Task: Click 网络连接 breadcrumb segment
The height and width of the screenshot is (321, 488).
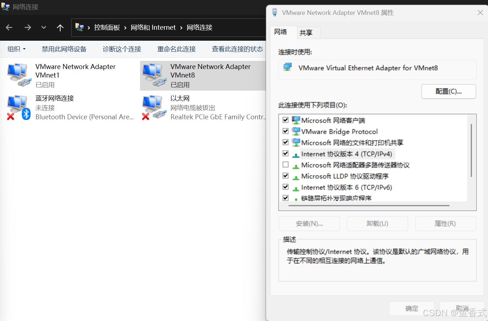Action: 200,28
